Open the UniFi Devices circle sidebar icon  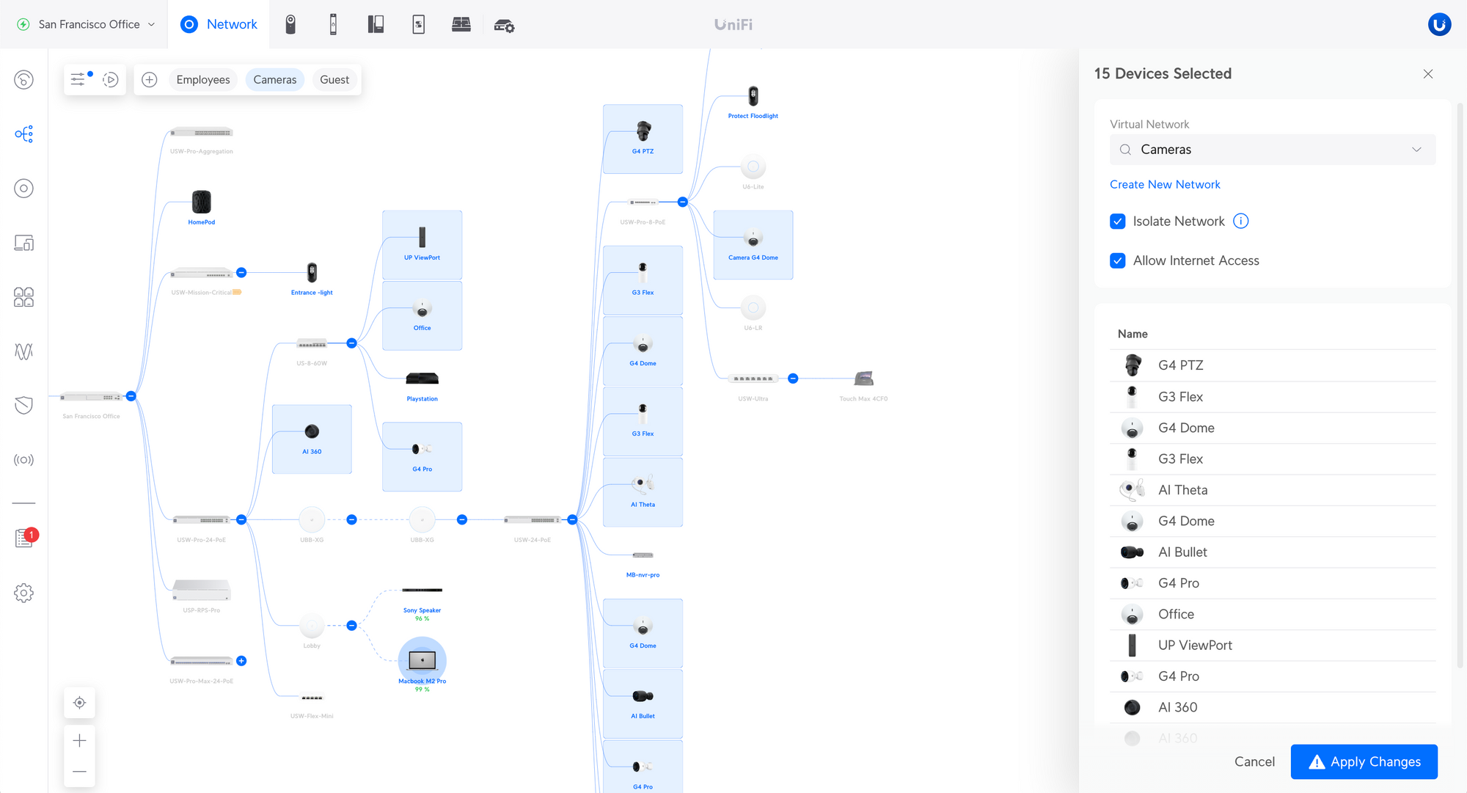click(23, 189)
